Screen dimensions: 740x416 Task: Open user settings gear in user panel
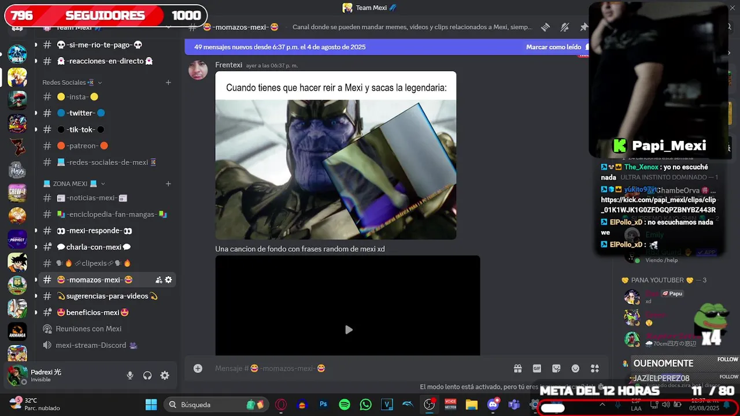pos(165,376)
